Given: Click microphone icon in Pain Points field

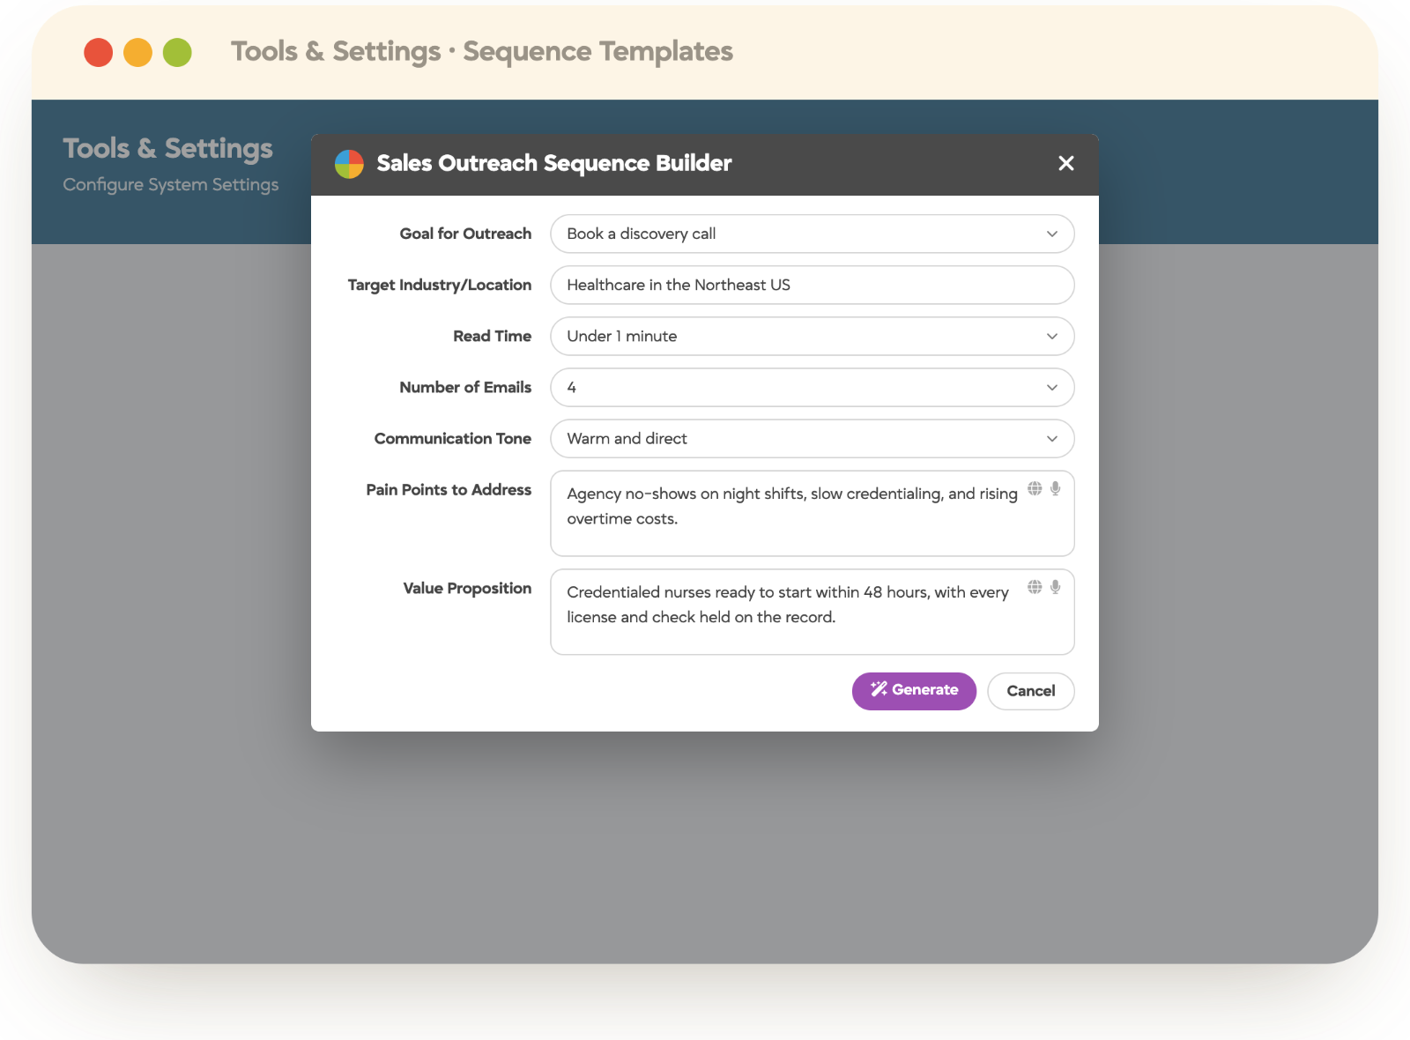Looking at the screenshot, I should click(x=1055, y=488).
